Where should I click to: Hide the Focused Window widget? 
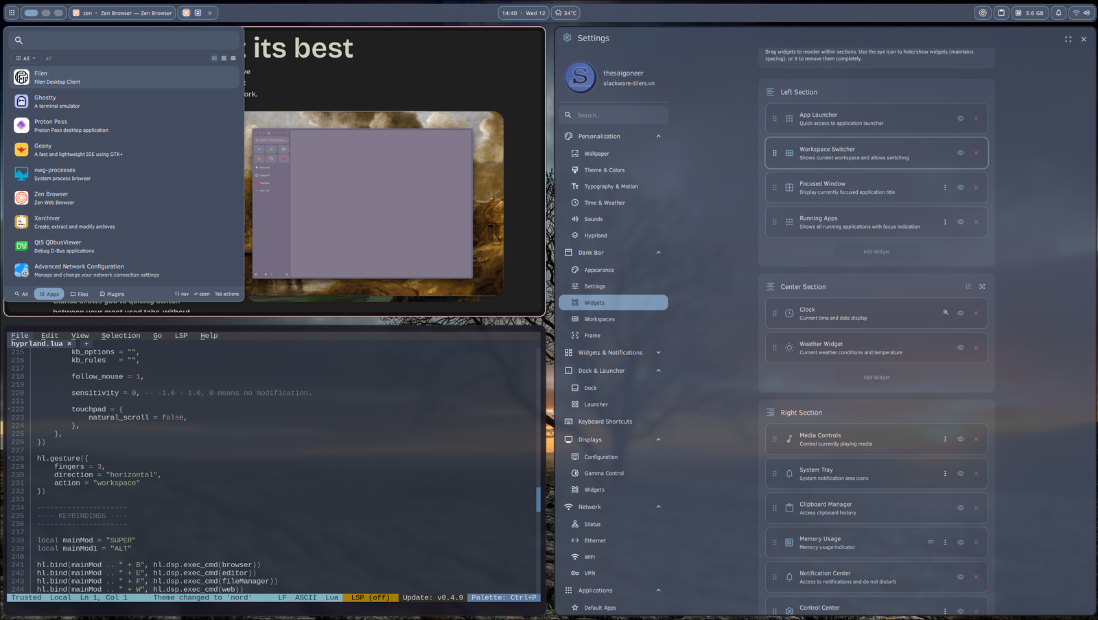[x=961, y=187]
